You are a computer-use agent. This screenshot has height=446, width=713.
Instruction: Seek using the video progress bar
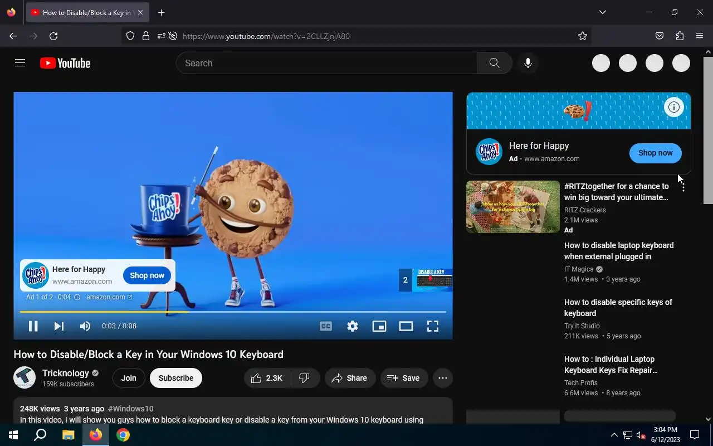pos(233,312)
